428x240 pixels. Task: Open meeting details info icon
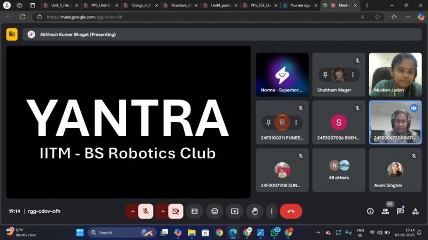coord(370,211)
